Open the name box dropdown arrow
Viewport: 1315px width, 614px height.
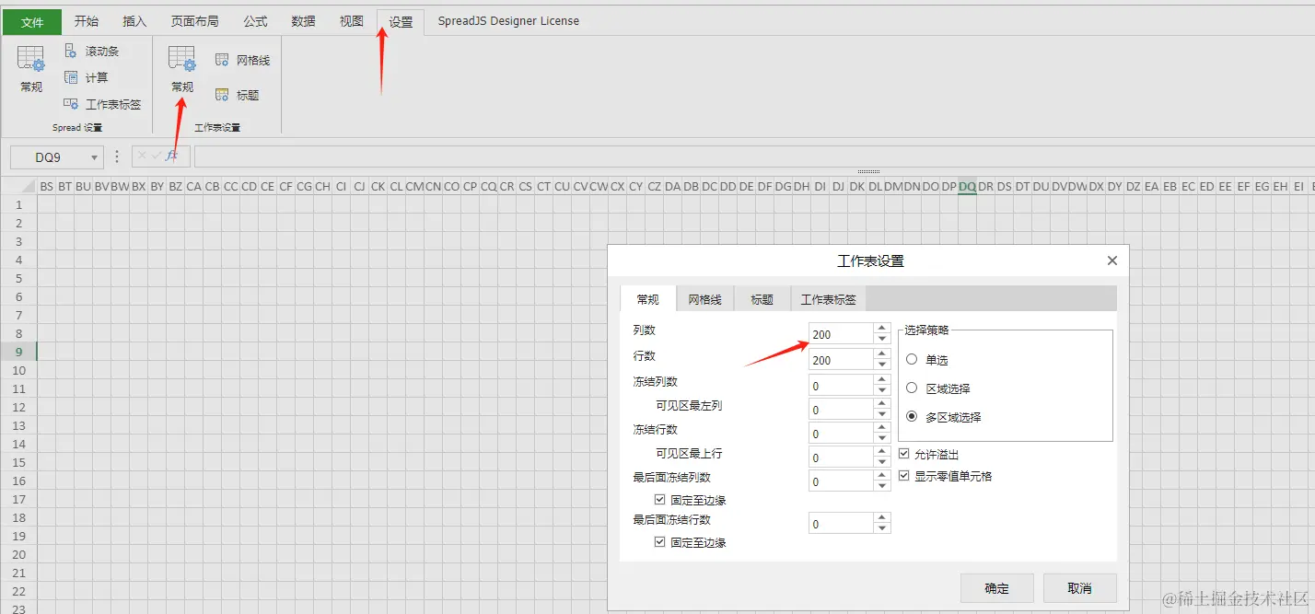[x=93, y=157]
